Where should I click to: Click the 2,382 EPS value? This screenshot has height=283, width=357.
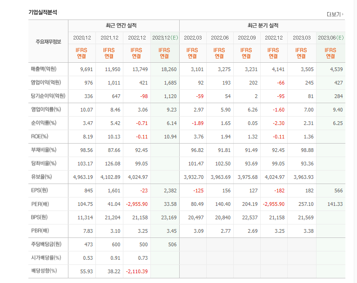pos(170,191)
